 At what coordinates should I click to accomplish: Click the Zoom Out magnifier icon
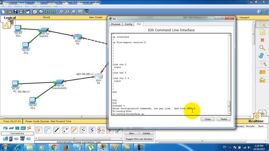pyautogui.click(x=73, y=12)
